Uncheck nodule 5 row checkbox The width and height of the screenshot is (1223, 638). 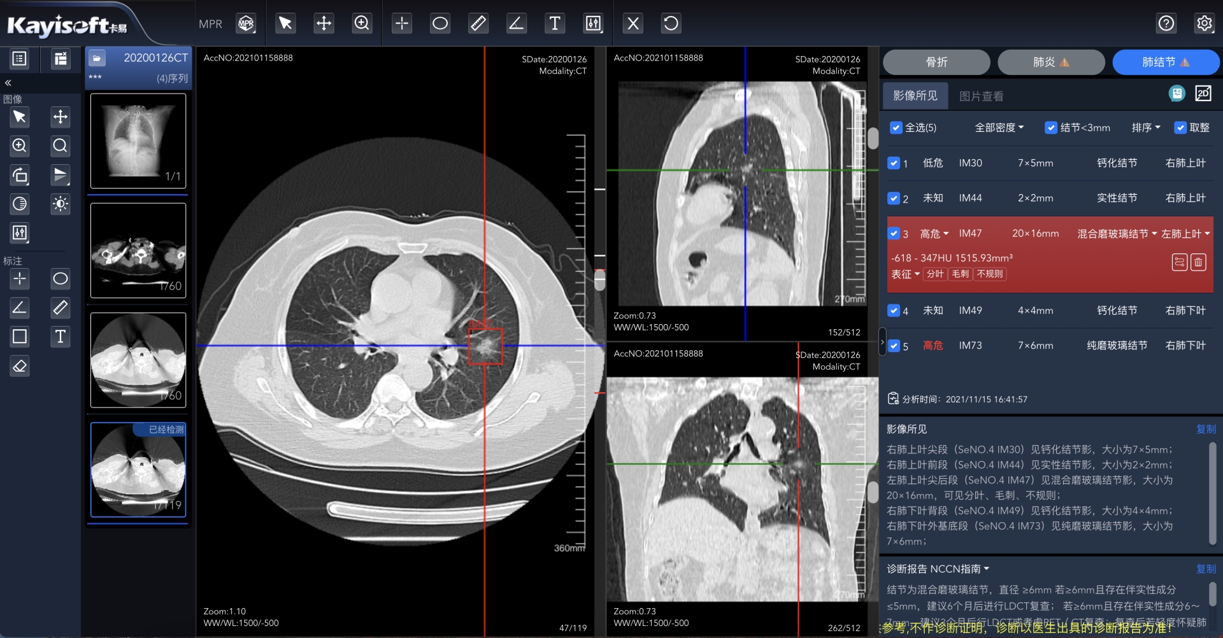[x=894, y=346]
